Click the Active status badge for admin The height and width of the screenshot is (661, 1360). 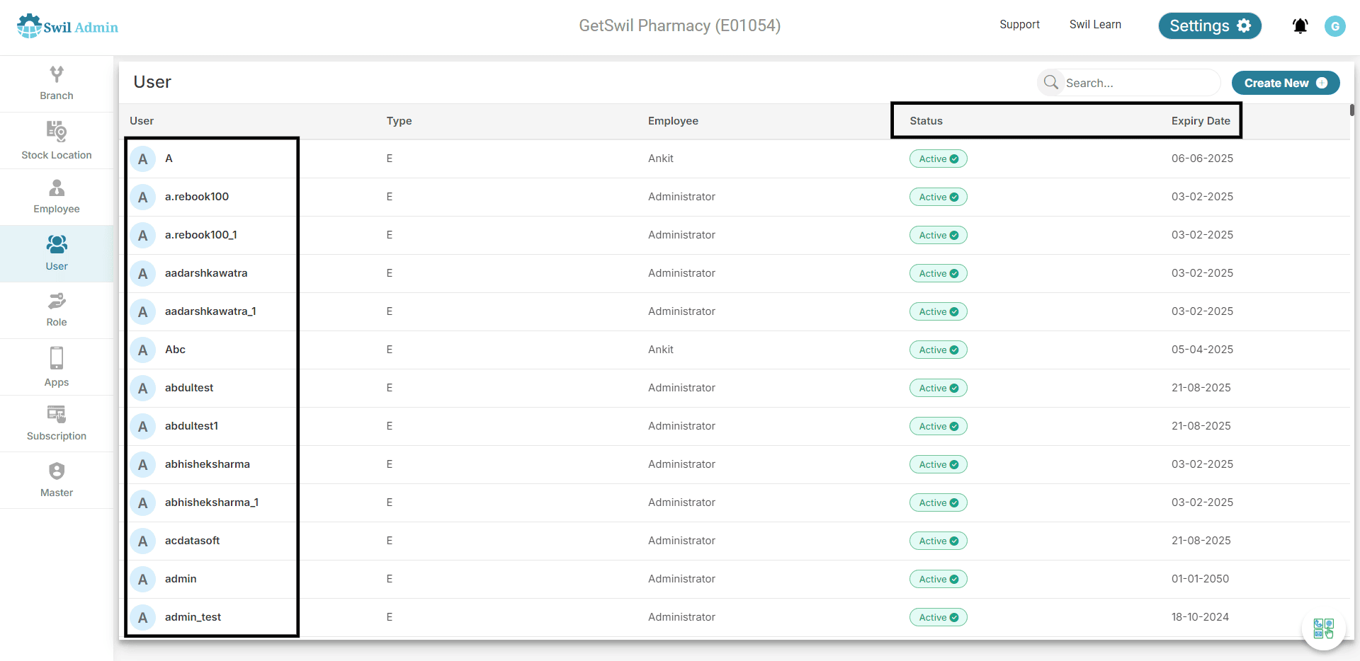938,579
